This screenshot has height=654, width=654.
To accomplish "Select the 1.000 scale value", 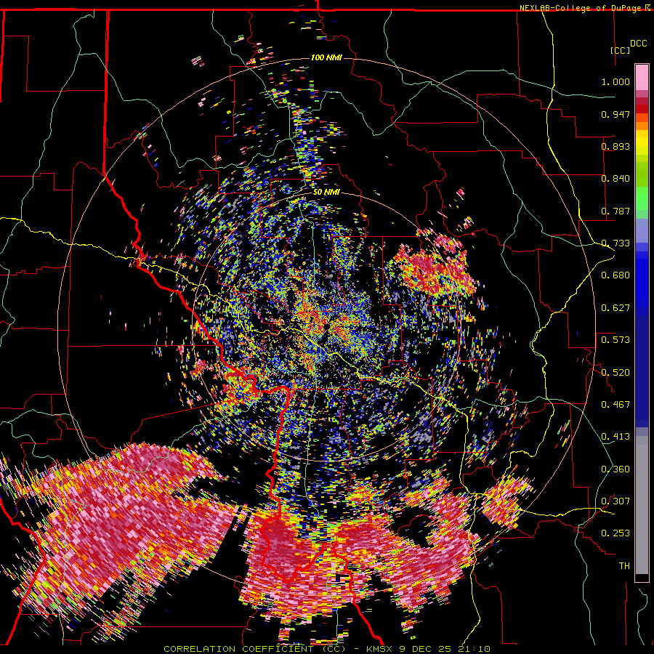I will [x=615, y=81].
